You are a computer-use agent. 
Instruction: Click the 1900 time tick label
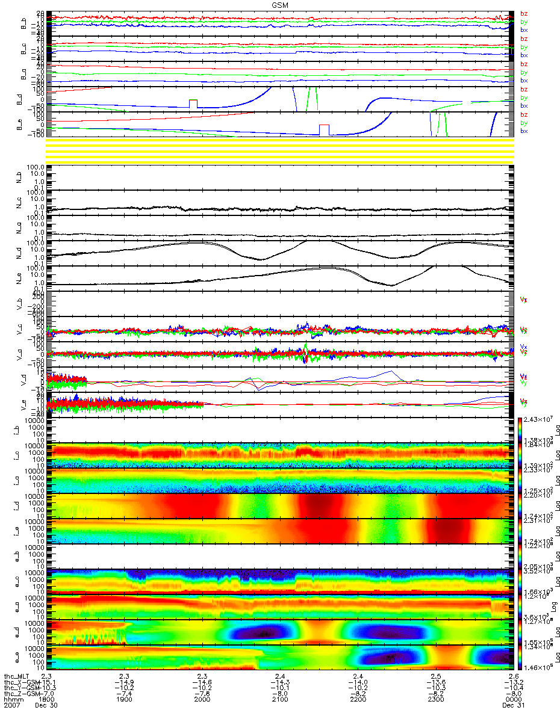tap(125, 699)
